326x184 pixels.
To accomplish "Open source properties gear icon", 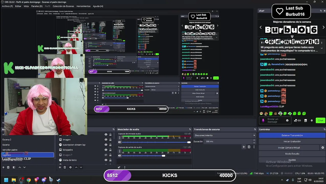I will pos(70,167).
